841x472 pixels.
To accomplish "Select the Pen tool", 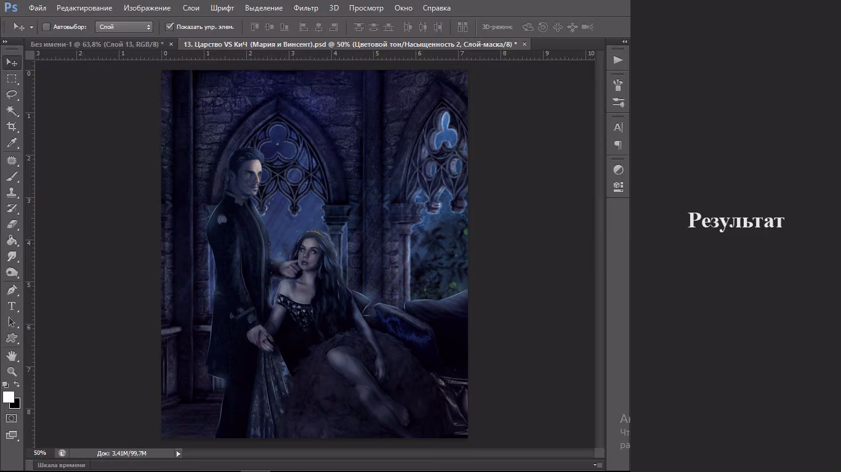I will click(12, 289).
